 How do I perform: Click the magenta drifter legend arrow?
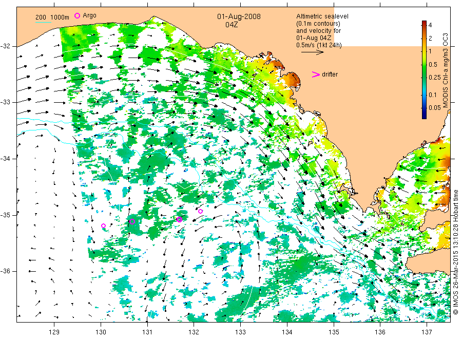[x=316, y=74]
